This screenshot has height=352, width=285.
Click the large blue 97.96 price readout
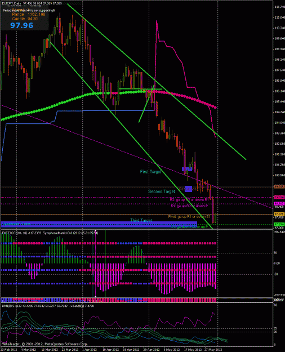pos(21,25)
